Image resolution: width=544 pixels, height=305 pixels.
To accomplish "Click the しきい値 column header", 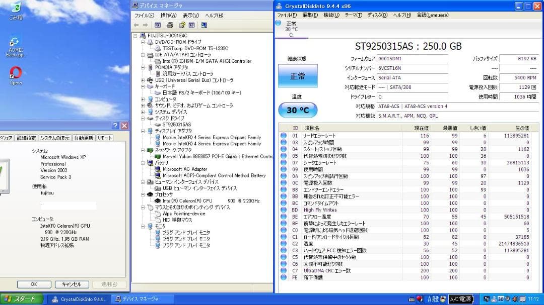I will click(478, 128).
